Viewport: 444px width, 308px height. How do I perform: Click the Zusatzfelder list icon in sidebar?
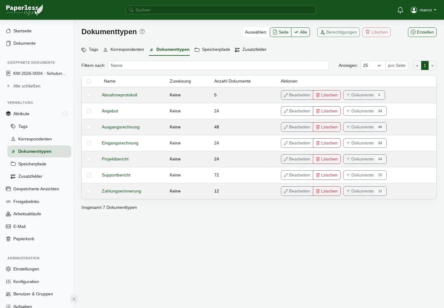(13, 176)
